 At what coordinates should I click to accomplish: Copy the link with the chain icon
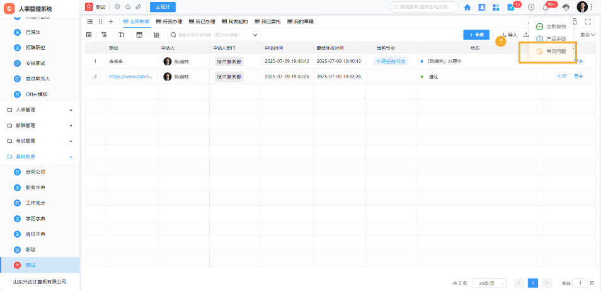pyautogui.click(x=138, y=6)
